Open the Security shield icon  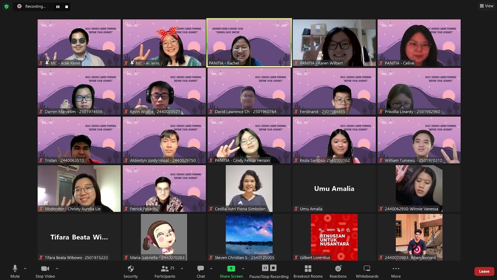(x=130, y=269)
